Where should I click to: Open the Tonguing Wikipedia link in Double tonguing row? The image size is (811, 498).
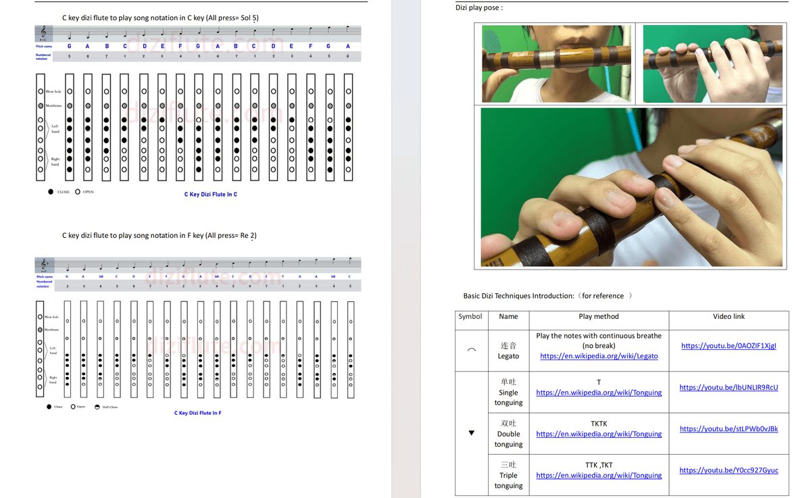pyautogui.click(x=599, y=434)
